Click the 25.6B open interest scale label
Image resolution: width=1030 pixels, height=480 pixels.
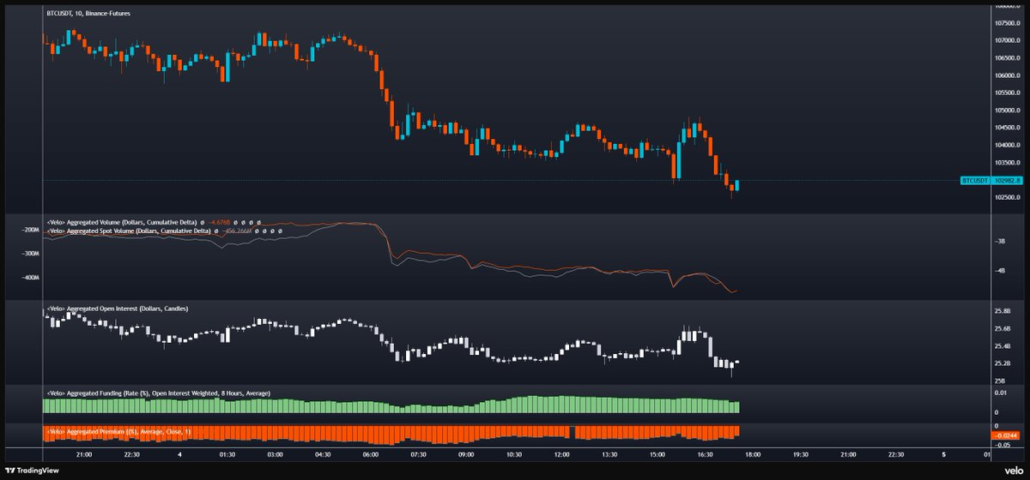click(x=1002, y=329)
